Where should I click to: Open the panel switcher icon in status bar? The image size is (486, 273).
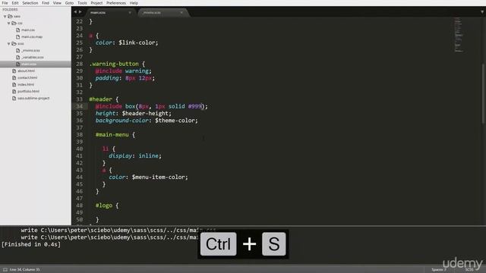5,270
